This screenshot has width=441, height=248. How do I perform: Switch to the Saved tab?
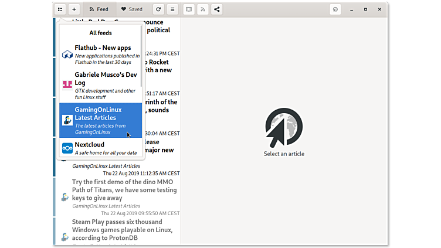pos(131,9)
